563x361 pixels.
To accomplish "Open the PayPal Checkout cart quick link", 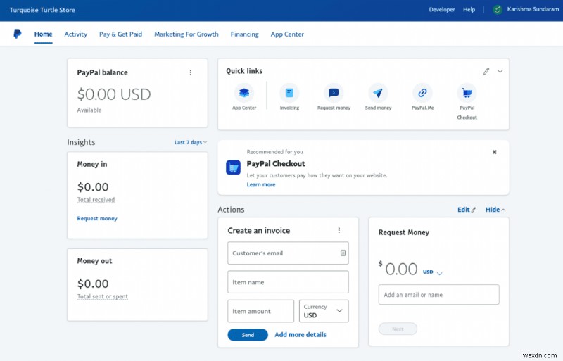I will click(467, 93).
